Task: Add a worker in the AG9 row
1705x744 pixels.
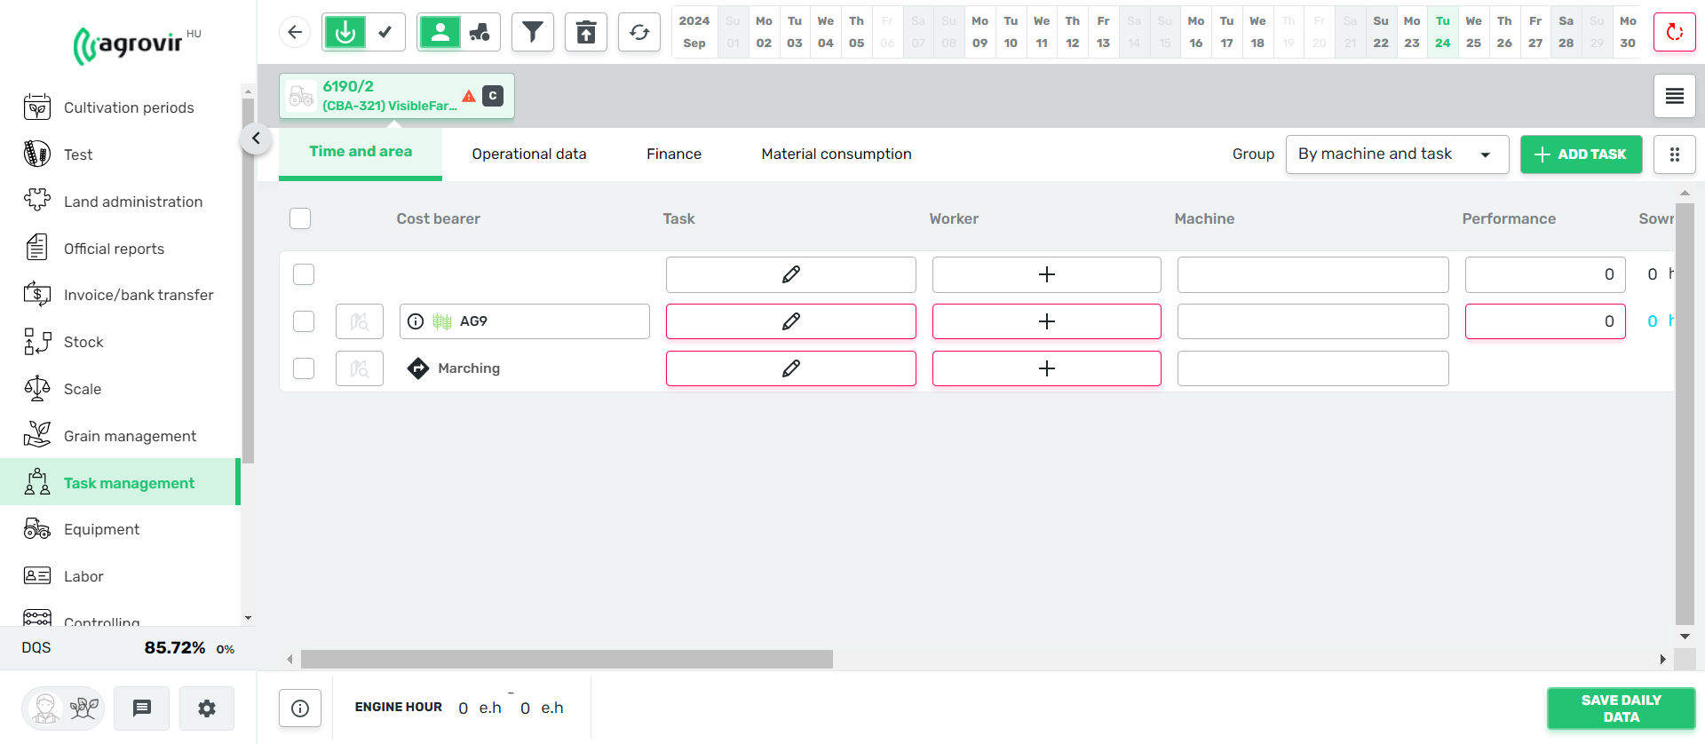Action: pyautogui.click(x=1047, y=321)
